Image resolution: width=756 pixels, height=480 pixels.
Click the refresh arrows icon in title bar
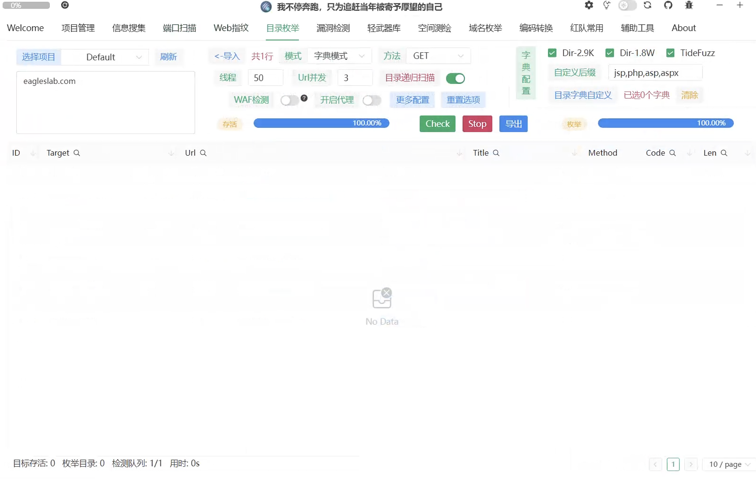[647, 5]
